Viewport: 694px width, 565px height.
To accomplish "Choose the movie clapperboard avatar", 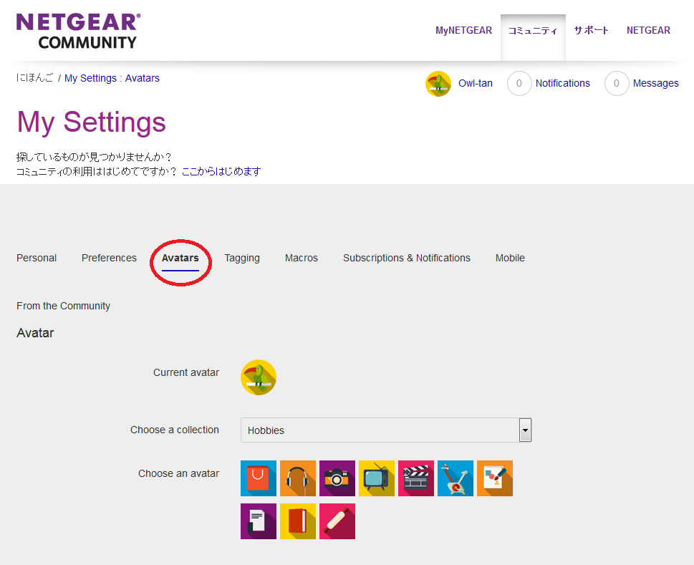I will pos(416,478).
